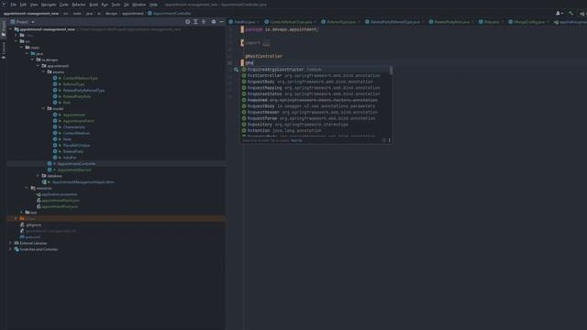Open the Navigate menu

point(49,5)
